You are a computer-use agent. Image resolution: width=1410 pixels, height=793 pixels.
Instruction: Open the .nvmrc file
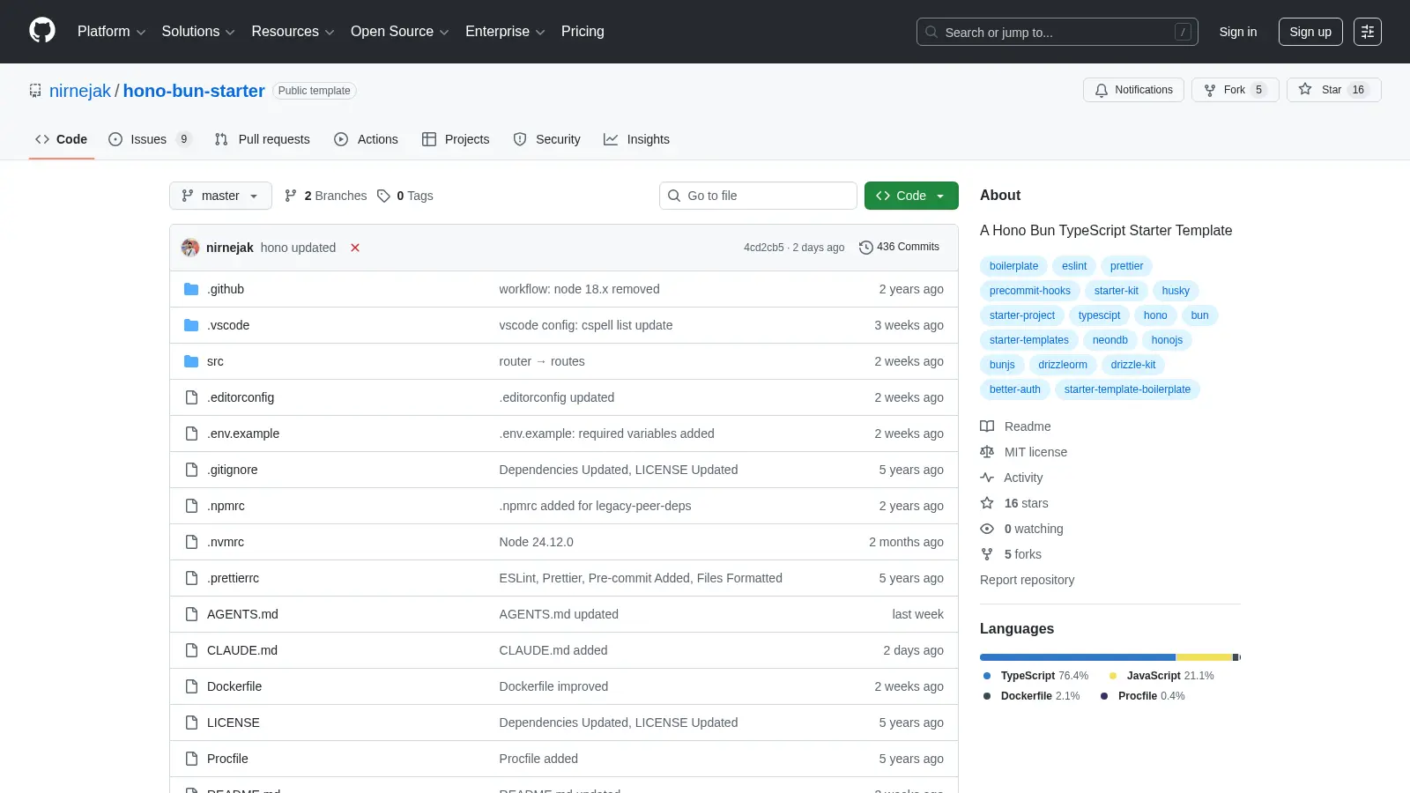(226, 542)
